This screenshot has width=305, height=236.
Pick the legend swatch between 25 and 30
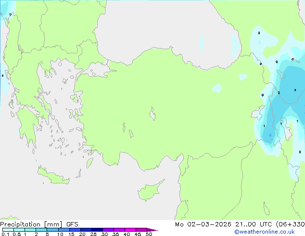coord(97,230)
